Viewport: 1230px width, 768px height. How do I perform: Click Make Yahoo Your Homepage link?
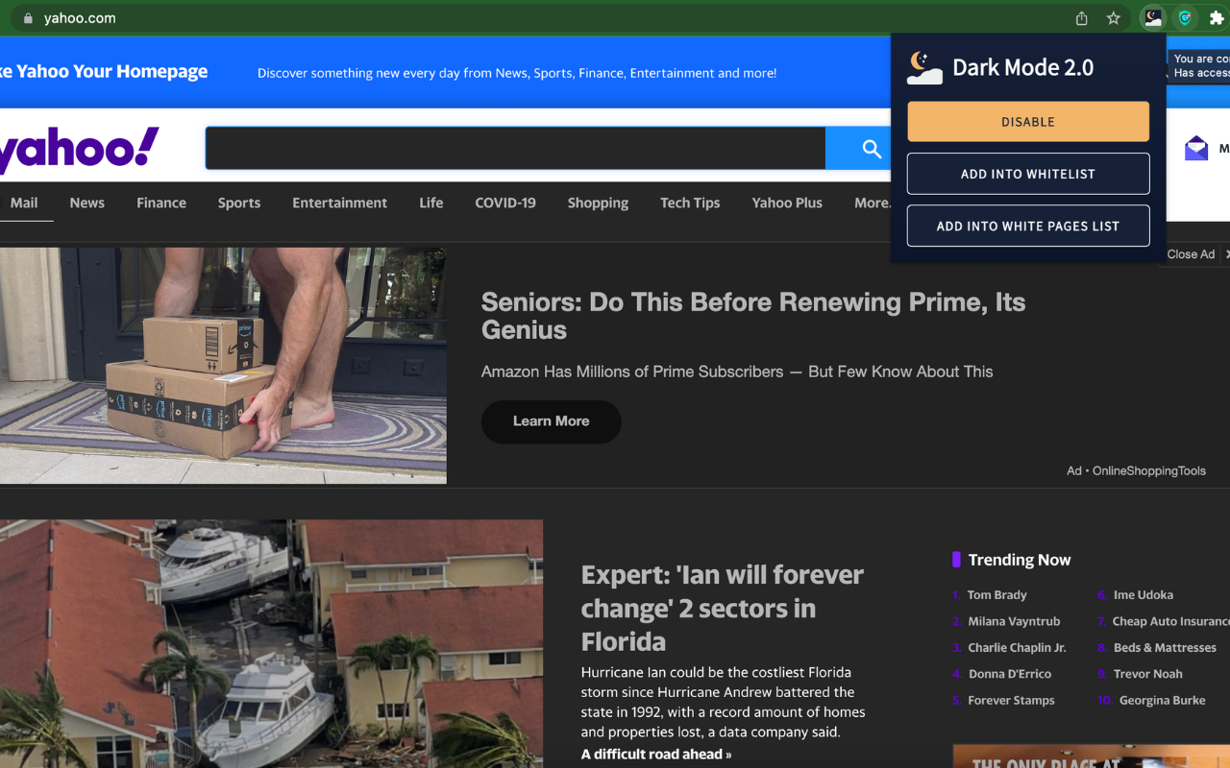(104, 72)
